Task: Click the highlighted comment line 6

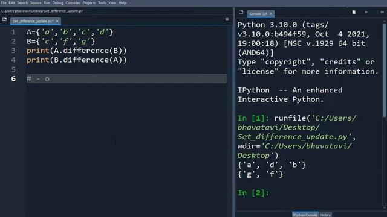Action: pyautogui.click(x=126, y=79)
